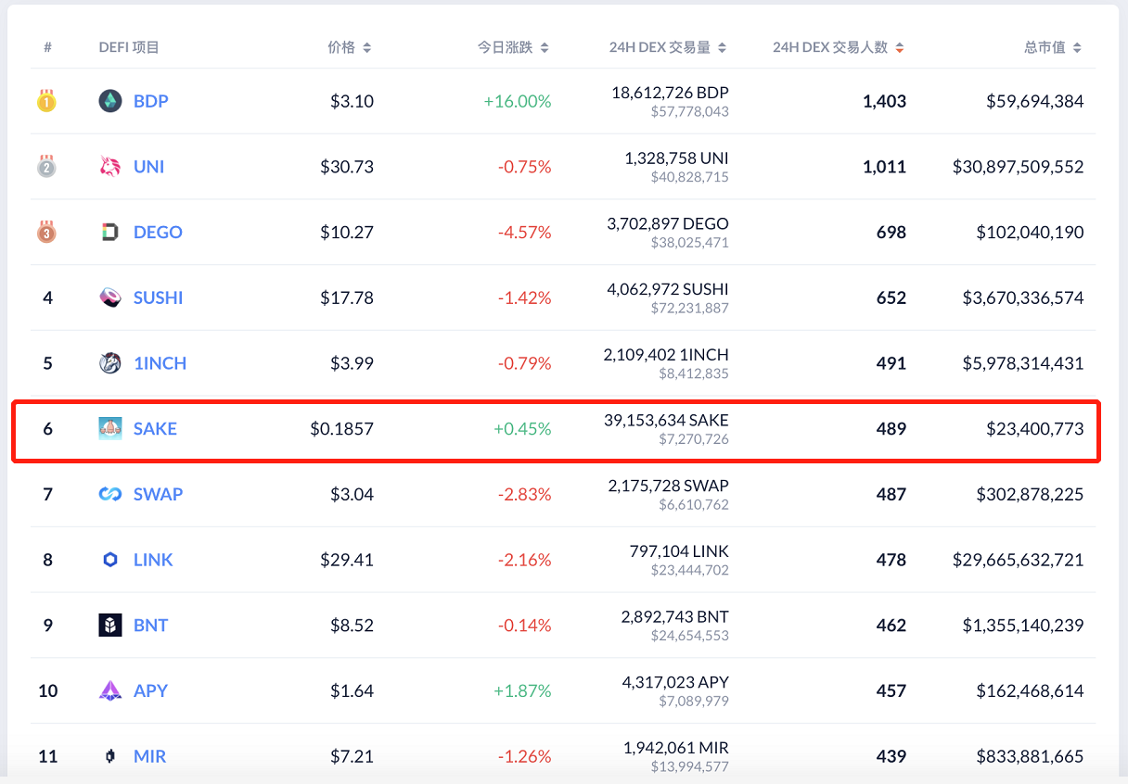Click the SAKE token logo icon
Screen dimensions: 1128x784
click(x=110, y=428)
